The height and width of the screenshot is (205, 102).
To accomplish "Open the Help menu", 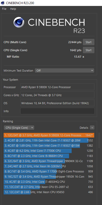I will [13, 9].
